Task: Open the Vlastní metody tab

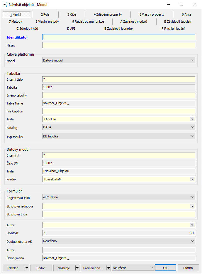Action: pos(47,21)
